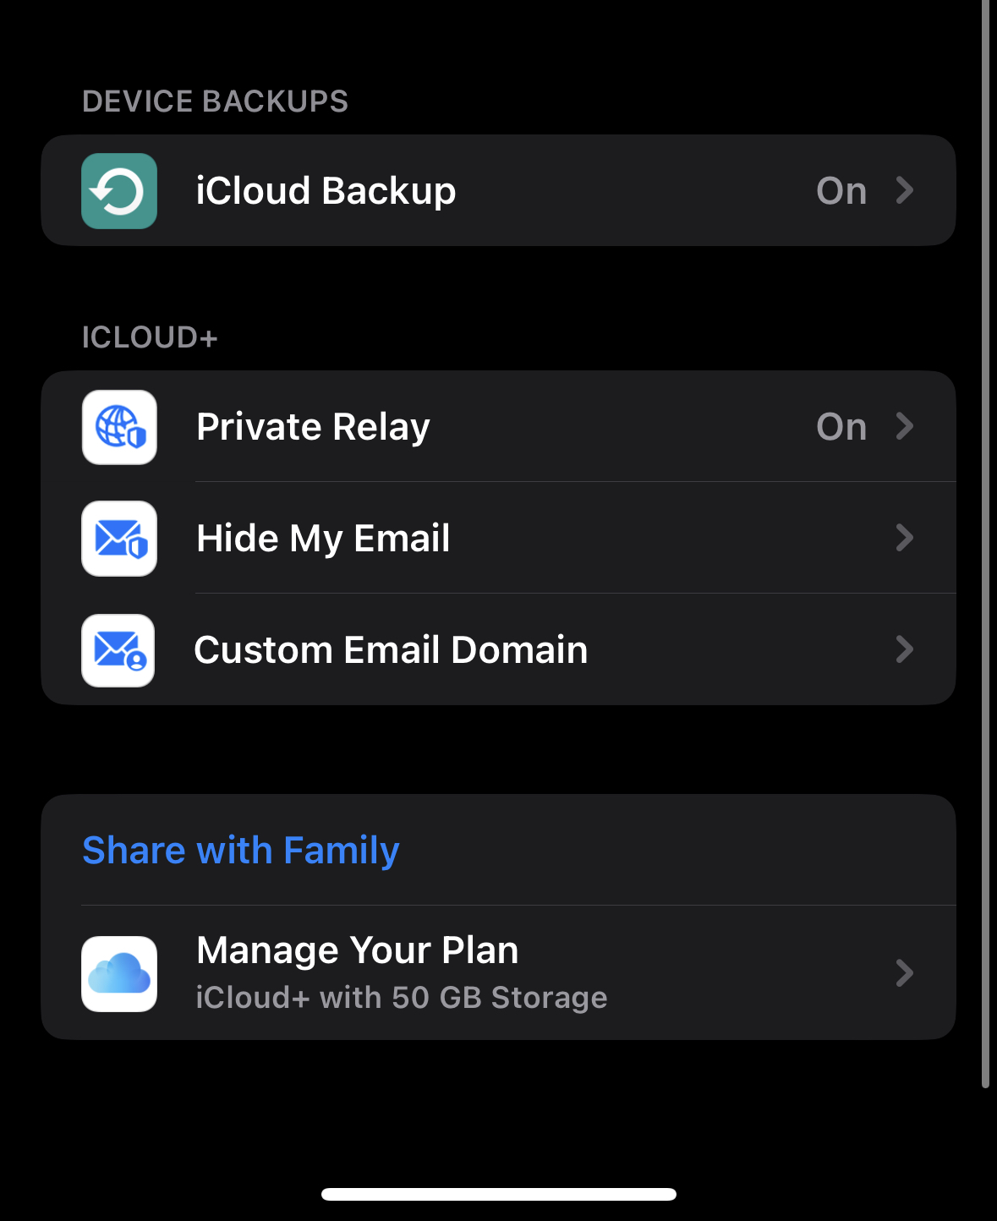The width and height of the screenshot is (997, 1221).
Task: Tap the iCloud Backup restore icon
Action: [x=119, y=191]
